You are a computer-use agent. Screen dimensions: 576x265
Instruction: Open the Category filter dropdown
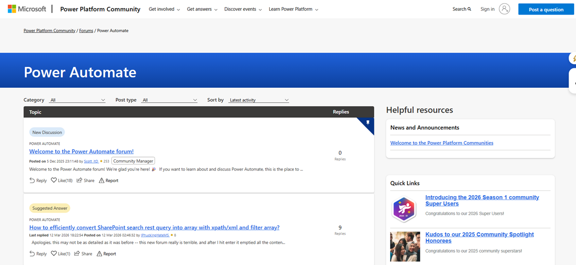pyautogui.click(x=77, y=100)
